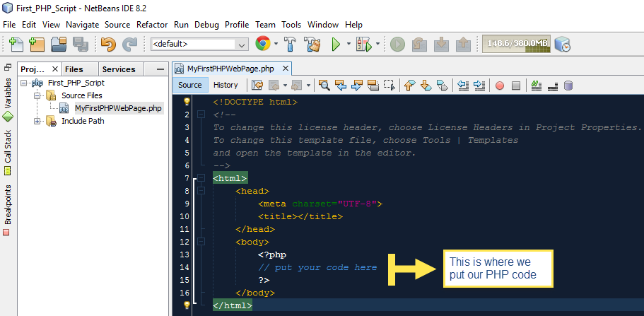Click the Undo arrow icon
The height and width of the screenshot is (316, 644).
108,45
